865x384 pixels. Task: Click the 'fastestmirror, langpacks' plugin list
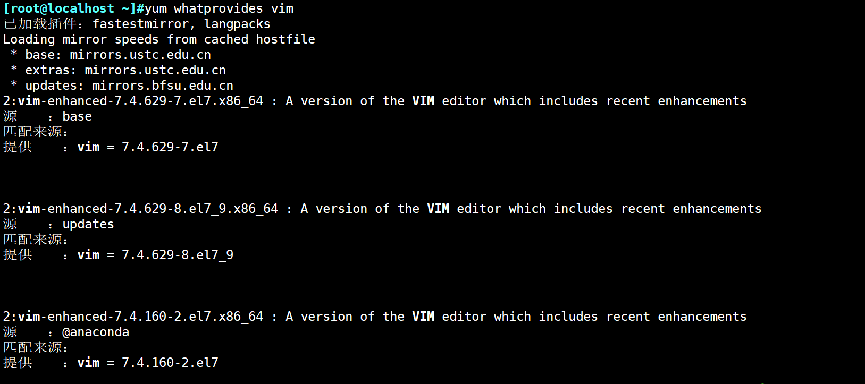[x=181, y=24]
